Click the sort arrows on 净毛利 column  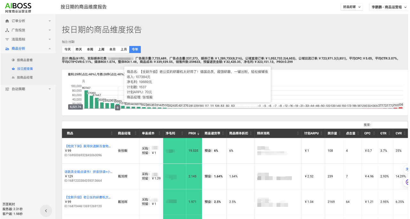183,133
